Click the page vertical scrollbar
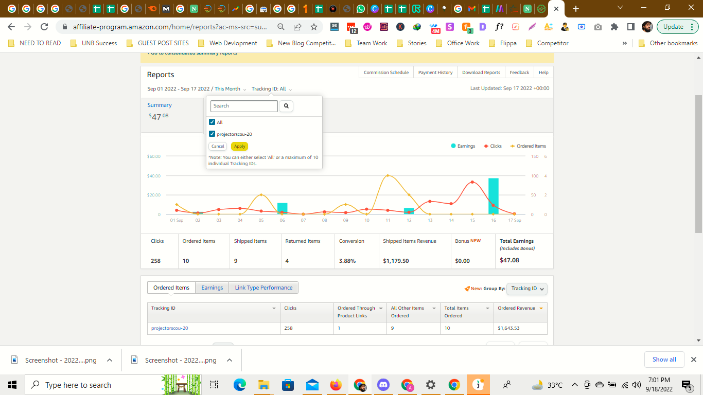The height and width of the screenshot is (395, 703). coord(698,164)
